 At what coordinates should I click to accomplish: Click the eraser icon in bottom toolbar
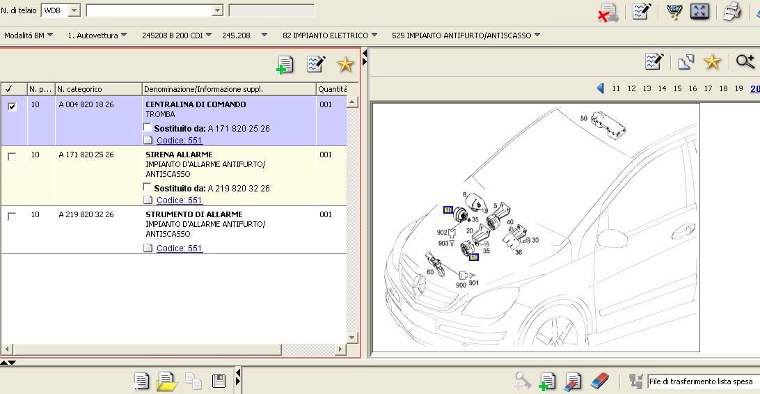coord(599,381)
